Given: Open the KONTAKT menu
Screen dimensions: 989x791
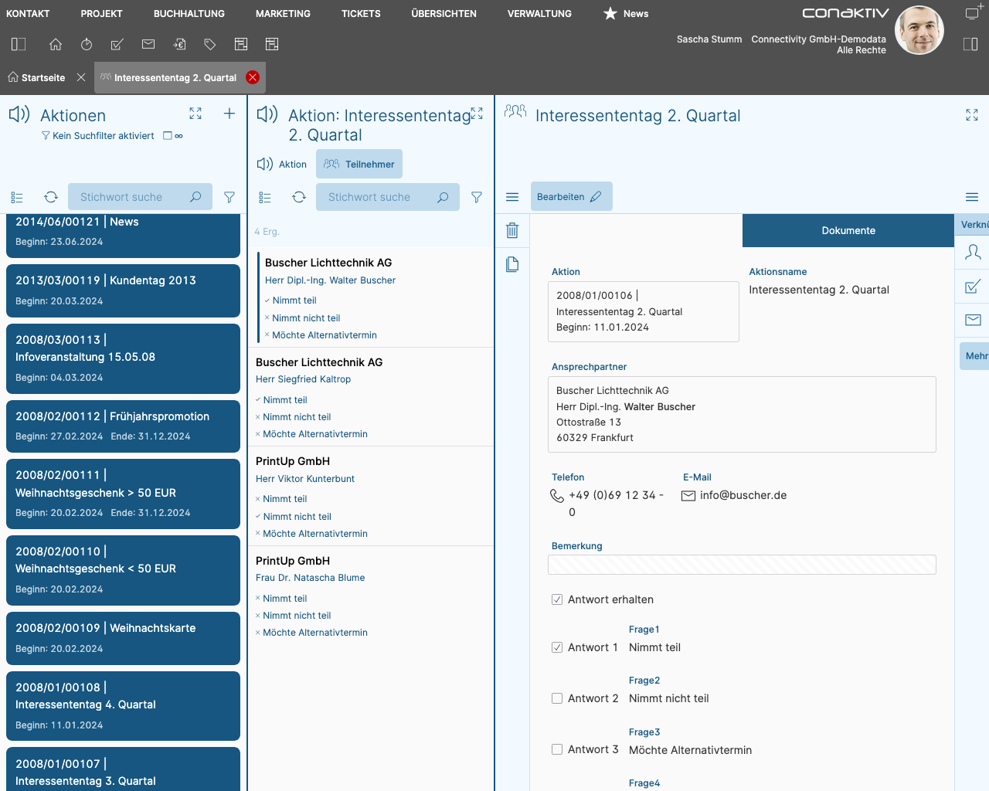Looking at the screenshot, I should 28,14.
